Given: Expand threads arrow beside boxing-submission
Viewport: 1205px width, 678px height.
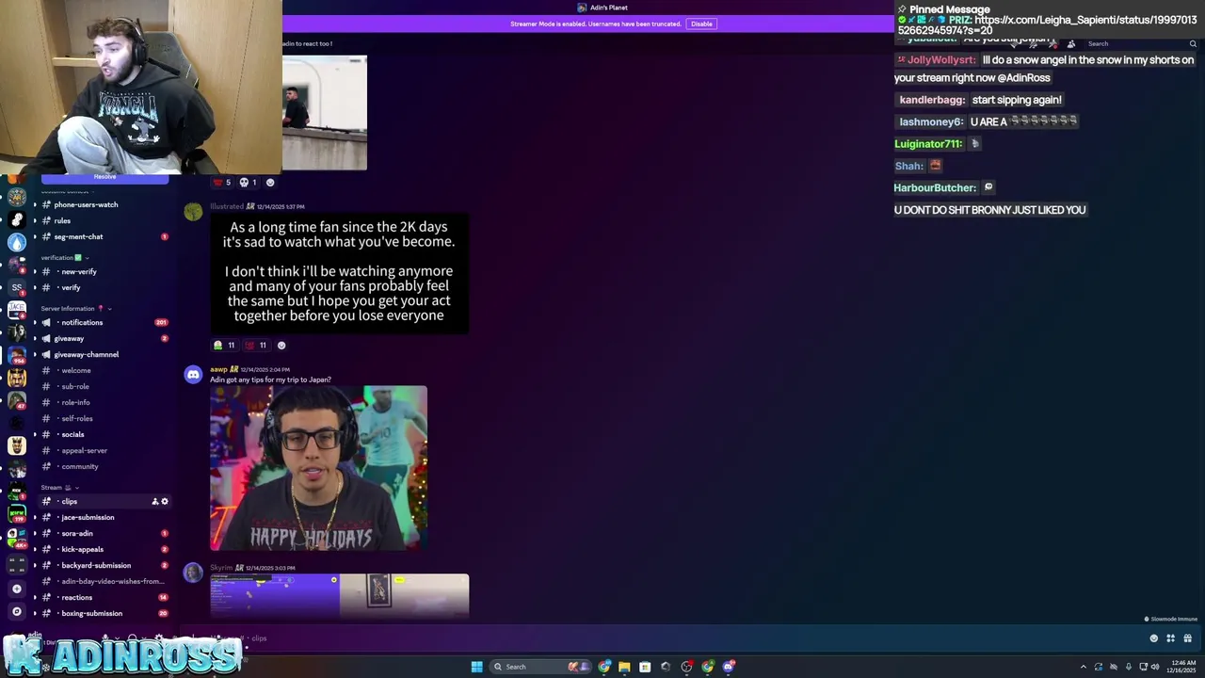Looking at the screenshot, I should pyautogui.click(x=35, y=613).
